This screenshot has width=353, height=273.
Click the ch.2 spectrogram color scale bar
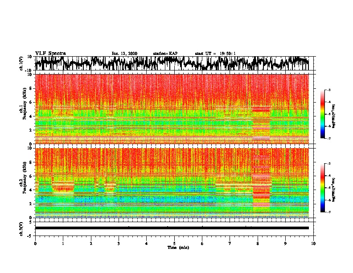pyautogui.click(x=323, y=188)
